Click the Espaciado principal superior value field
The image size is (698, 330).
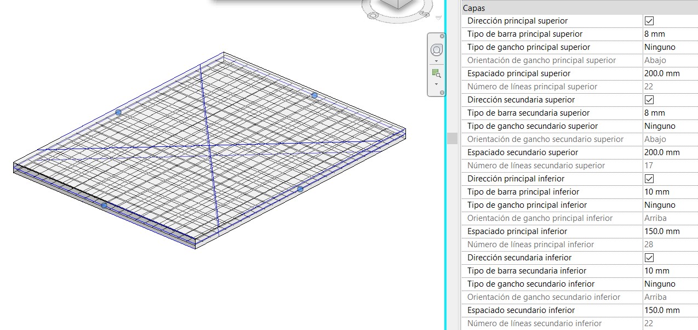(670, 73)
